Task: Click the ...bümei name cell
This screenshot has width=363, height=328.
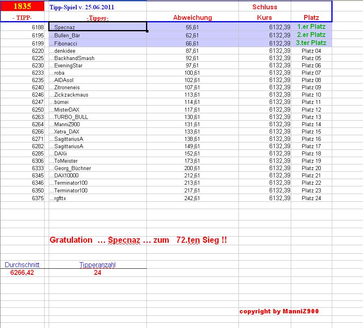Action: [97, 102]
